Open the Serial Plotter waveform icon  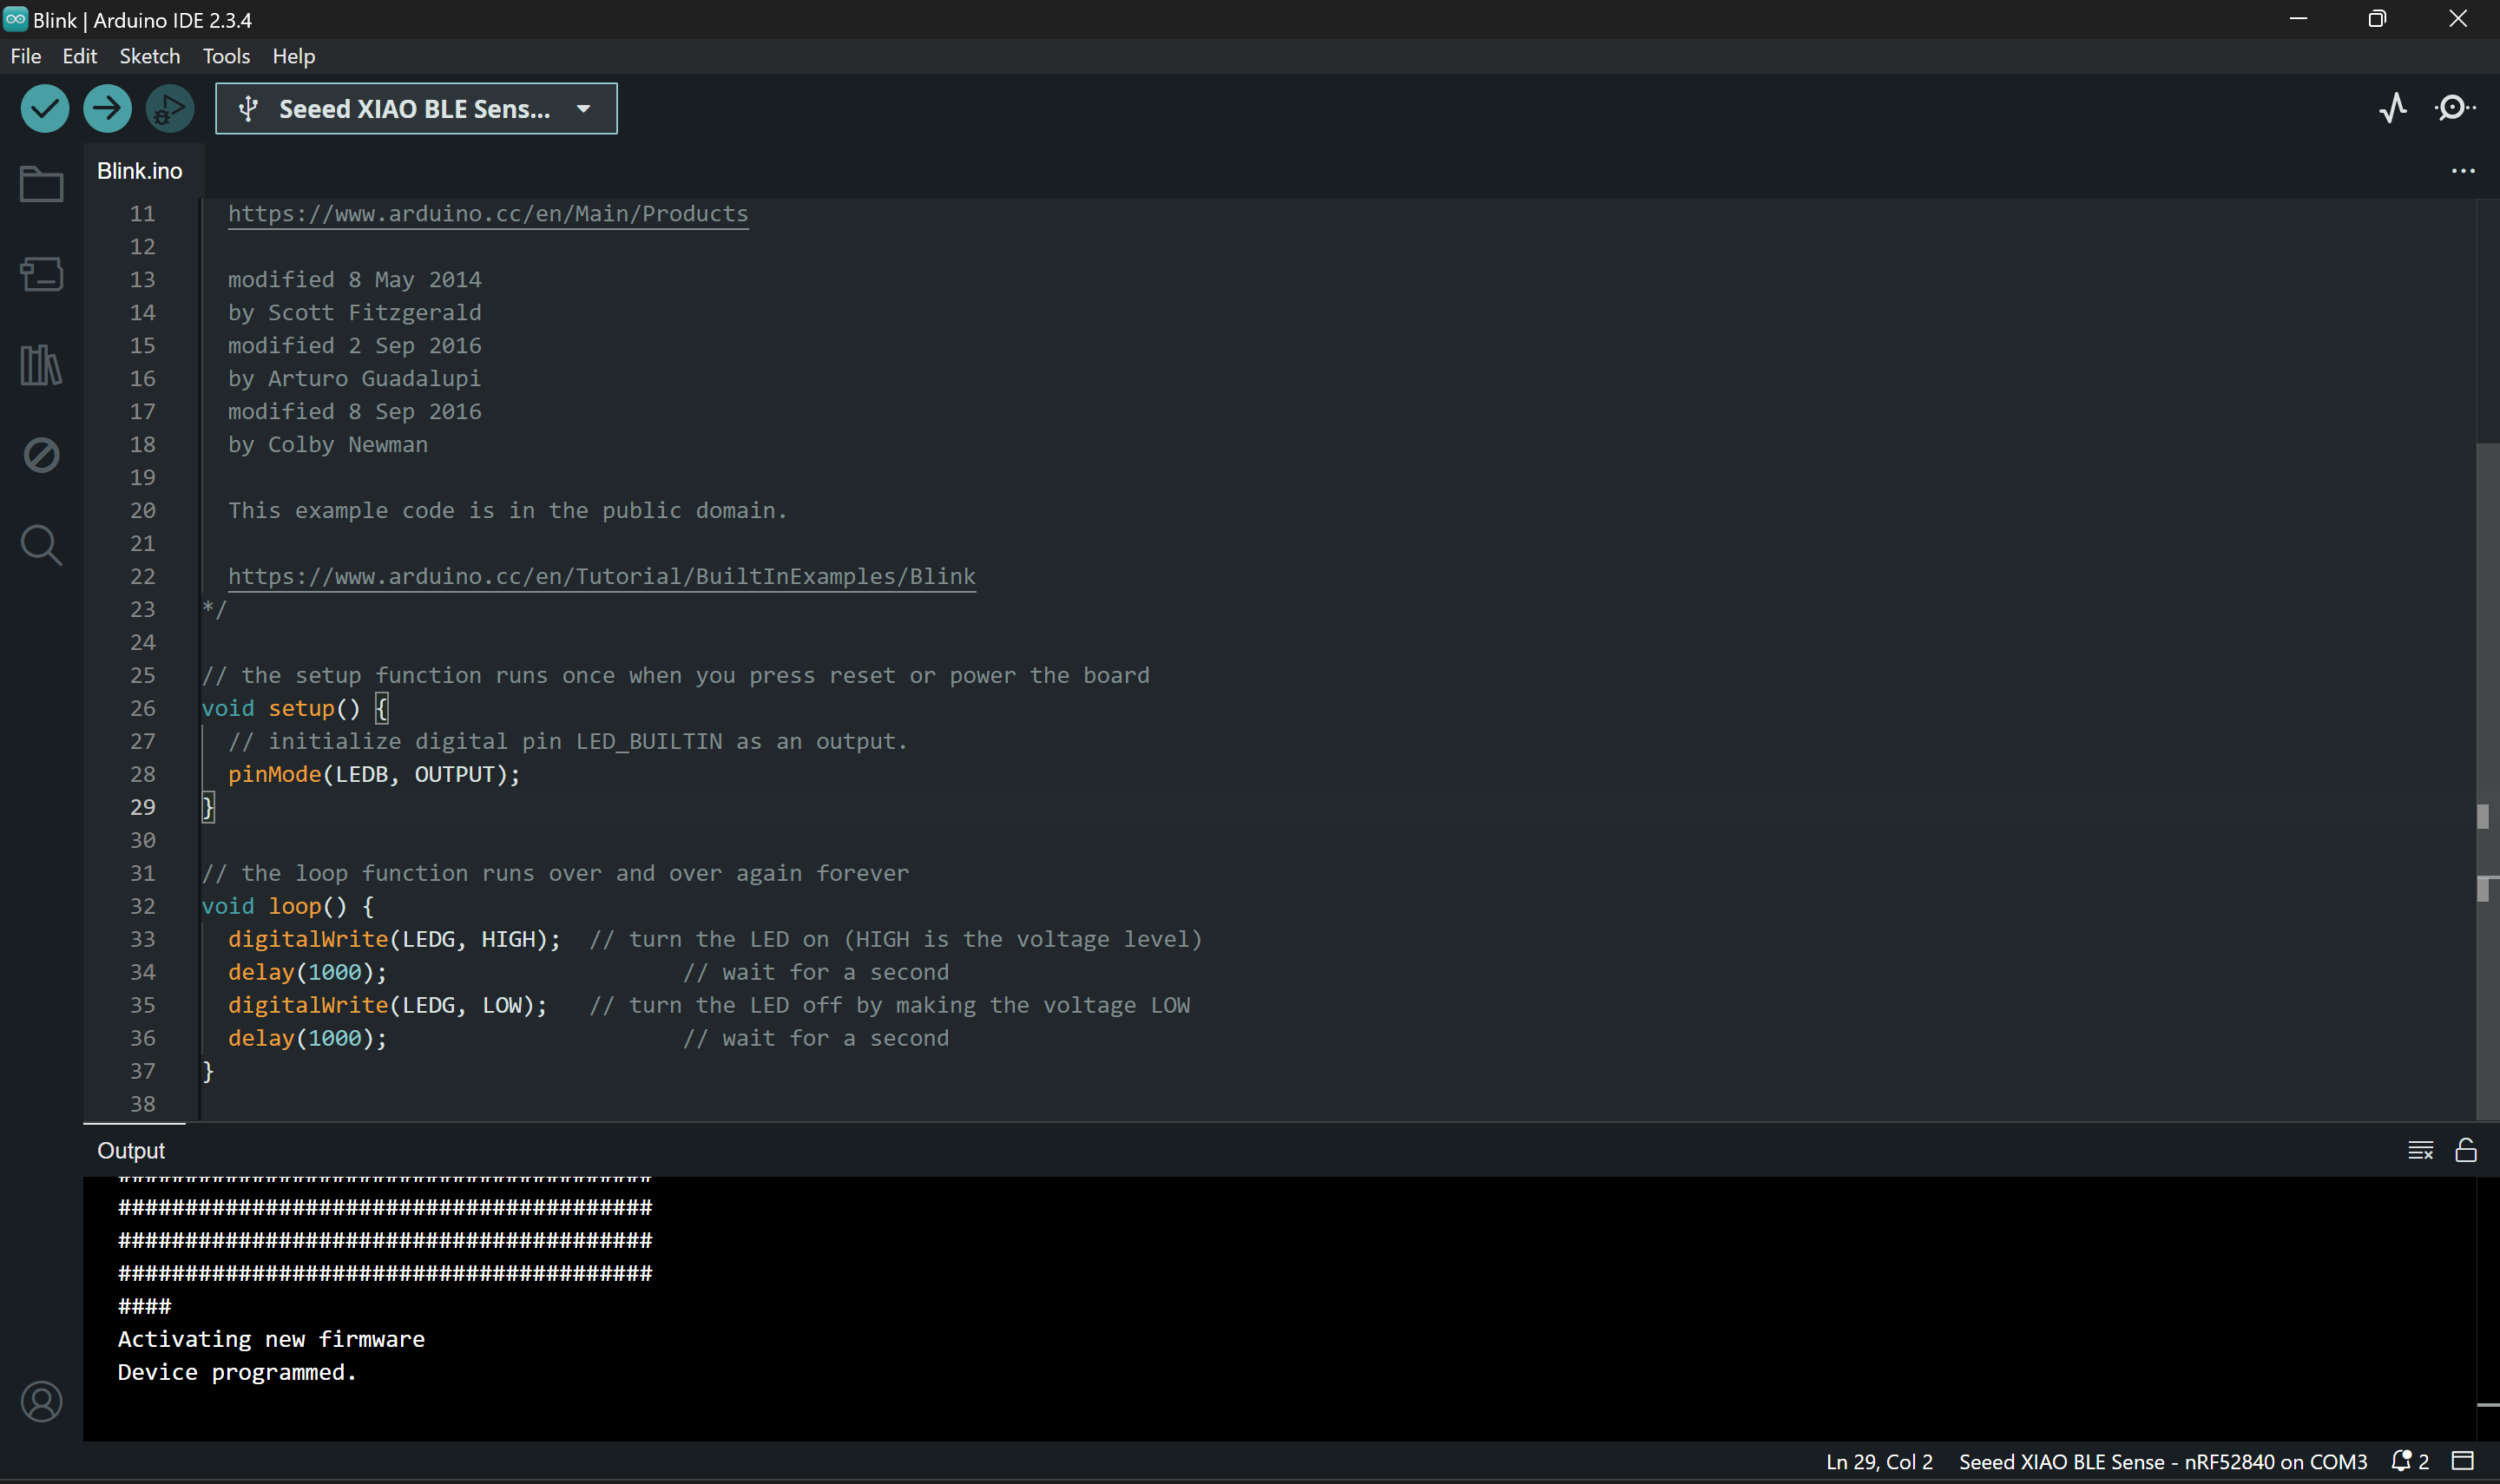coord(2393,108)
